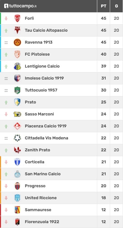The width and height of the screenshot is (123, 228).
Task: Open the Ravenna 1913 round badge
Action: pos(17,42)
